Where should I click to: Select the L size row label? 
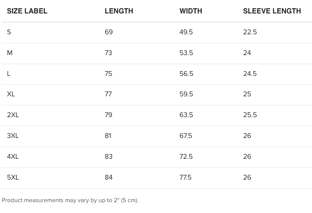pyautogui.click(x=9, y=74)
